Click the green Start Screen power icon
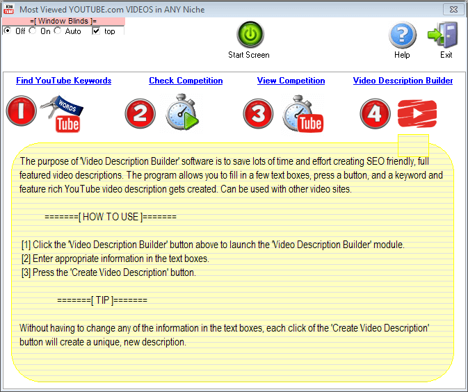 [x=250, y=34]
